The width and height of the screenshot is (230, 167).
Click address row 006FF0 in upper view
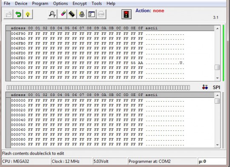[98, 63]
